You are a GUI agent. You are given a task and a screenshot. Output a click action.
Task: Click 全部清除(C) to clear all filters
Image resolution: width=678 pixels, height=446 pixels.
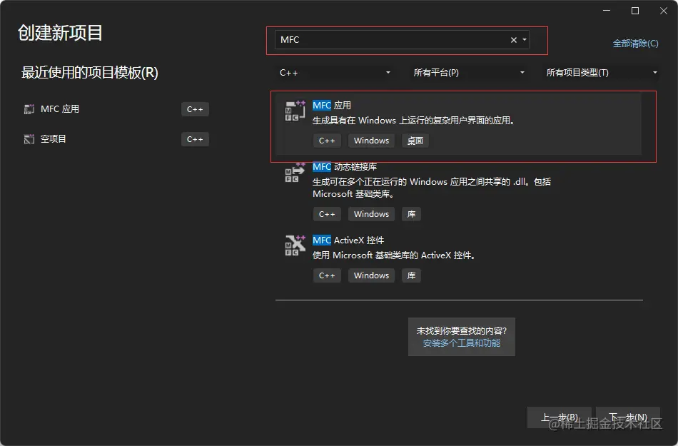635,44
